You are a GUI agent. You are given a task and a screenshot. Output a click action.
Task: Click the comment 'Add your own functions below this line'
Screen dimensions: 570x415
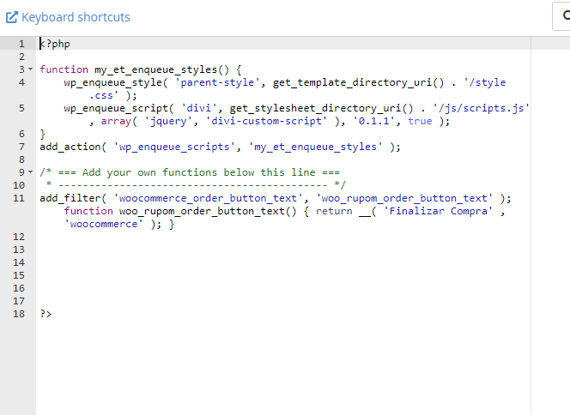point(199,172)
